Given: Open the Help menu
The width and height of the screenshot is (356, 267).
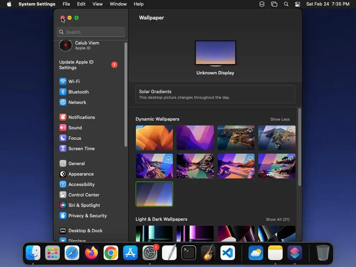Looking at the screenshot, I should point(138,4).
